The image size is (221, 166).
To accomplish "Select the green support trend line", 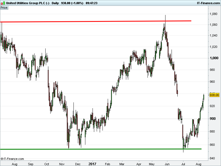I will [x=101, y=149].
